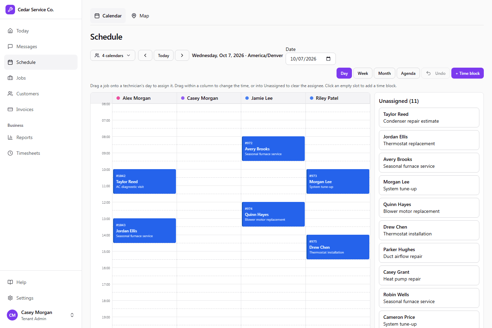Open Schedule in the sidebar

point(41,62)
